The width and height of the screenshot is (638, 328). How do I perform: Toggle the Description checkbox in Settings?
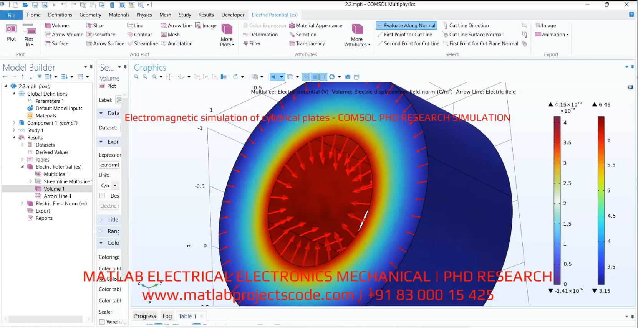pyautogui.click(x=102, y=196)
